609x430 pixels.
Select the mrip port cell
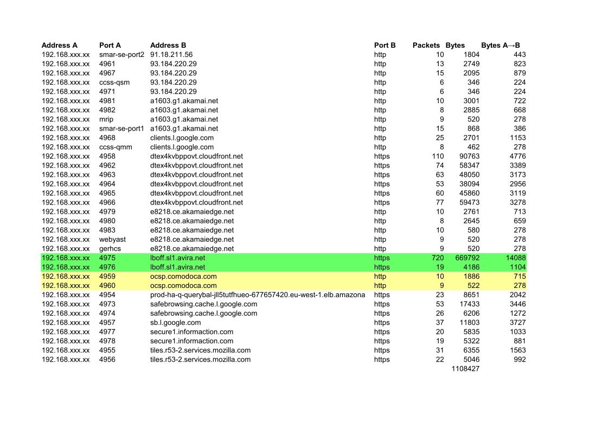(106, 119)
